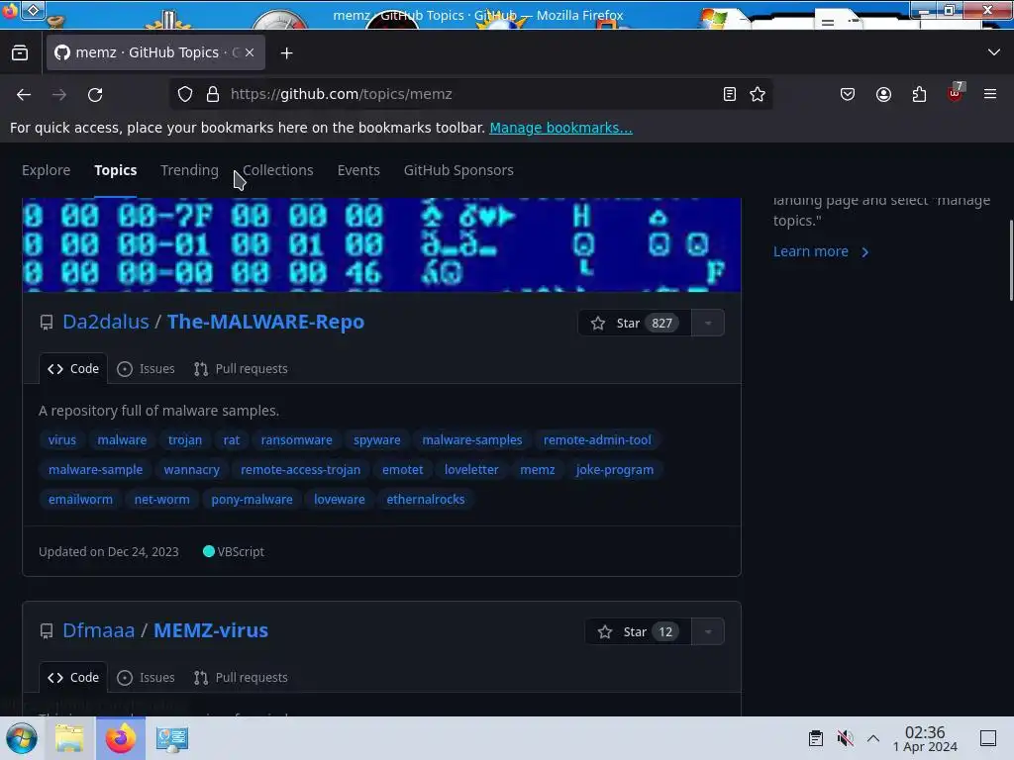Select the Topics tab
Image resolution: width=1014 pixels, height=760 pixels.
116,170
